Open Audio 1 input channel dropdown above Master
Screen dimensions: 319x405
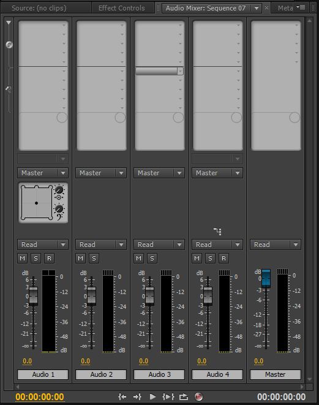pyautogui.click(x=43, y=159)
